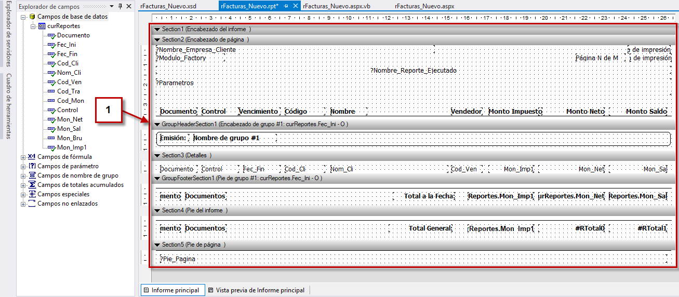Image resolution: width=679 pixels, height=297 pixels.
Task: Select the Cod_Ven field in Detalles section
Action: coord(466,169)
